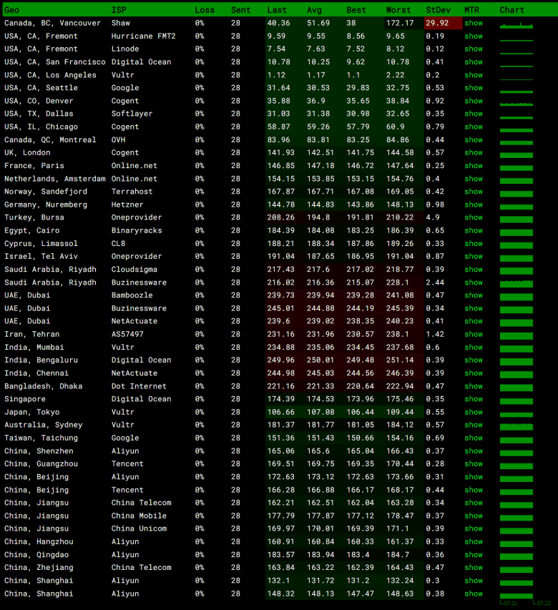The width and height of the screenshot is (558, 610).
Task: Show MTR for Aliyun Qingdao
Action: tap(473, 555)
